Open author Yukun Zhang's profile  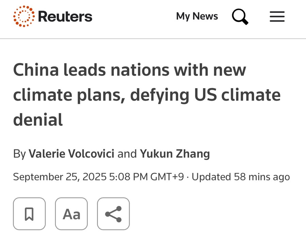(x=175, y=154)
